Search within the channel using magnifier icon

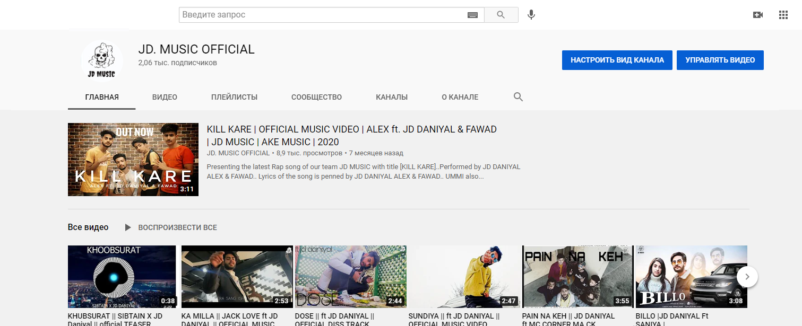pyautogui.click(x=519, y=97)
